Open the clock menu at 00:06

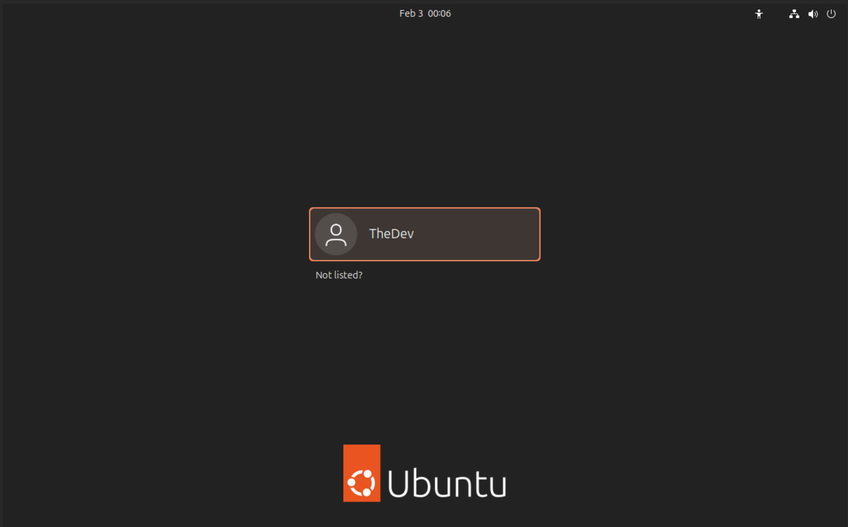point(439,14)
